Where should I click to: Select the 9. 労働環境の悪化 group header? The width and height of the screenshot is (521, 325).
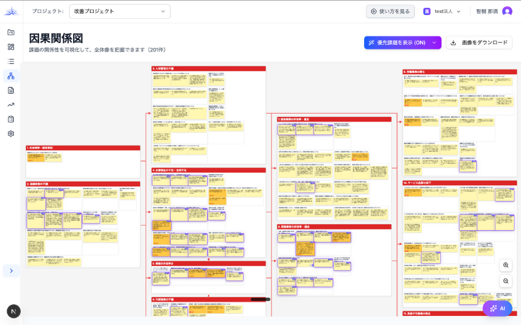(460, 71)
